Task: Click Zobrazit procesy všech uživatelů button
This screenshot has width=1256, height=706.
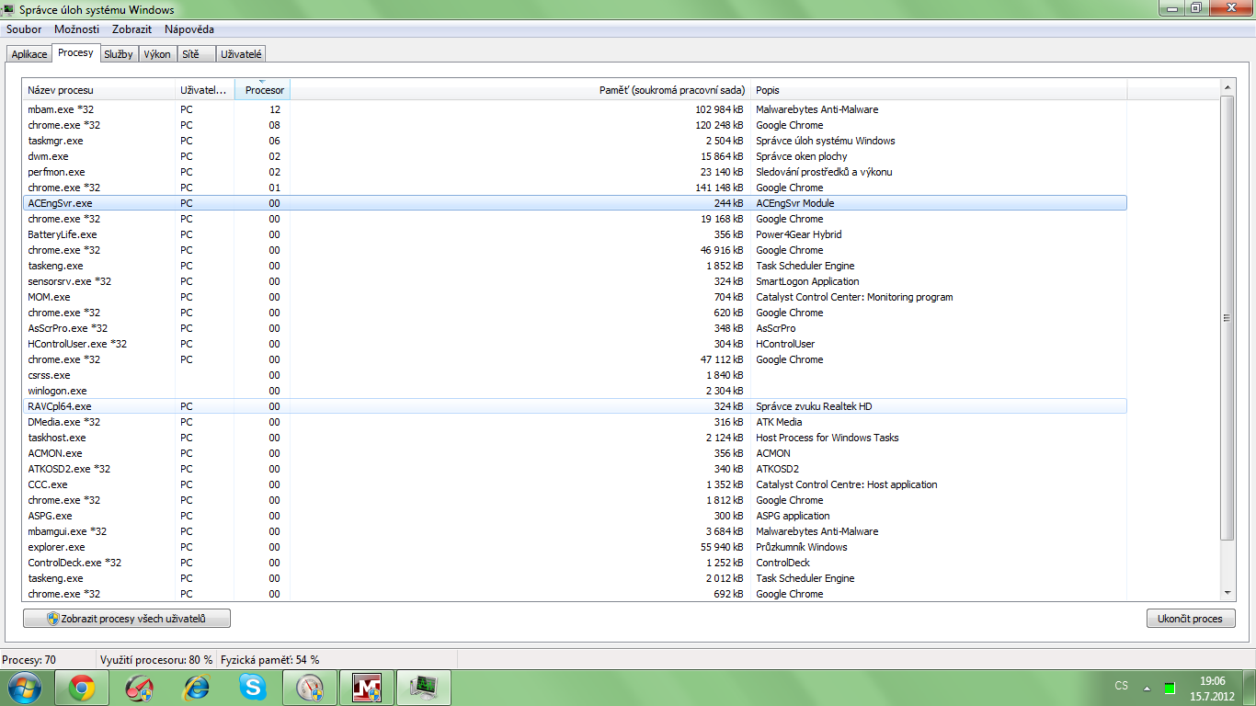Action: [x=127, y=619]
